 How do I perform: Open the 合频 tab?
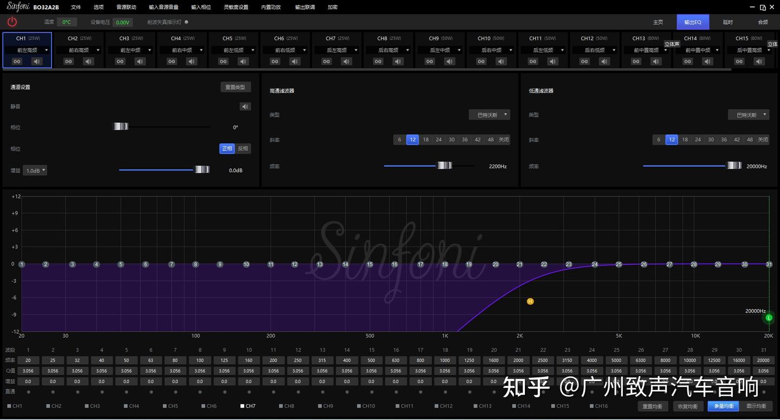763,22
